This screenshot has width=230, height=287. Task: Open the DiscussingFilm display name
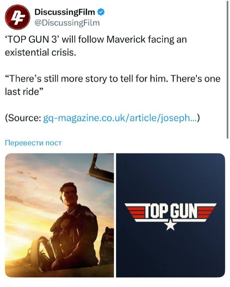tap(65, 12)
